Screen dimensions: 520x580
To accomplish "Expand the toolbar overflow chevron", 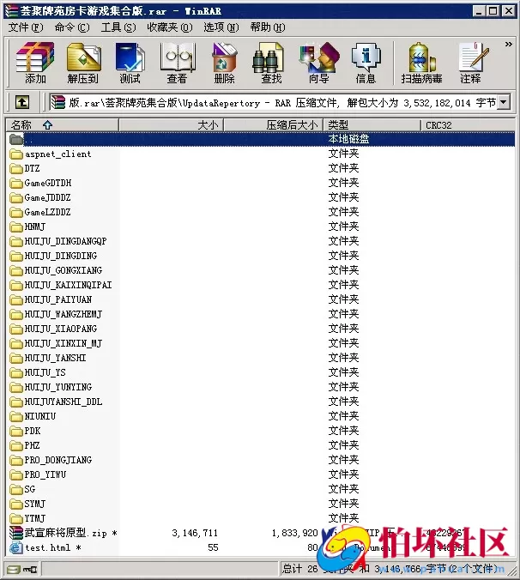I will point(509,45).
